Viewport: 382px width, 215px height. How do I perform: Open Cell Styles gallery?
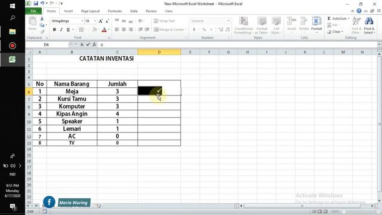pyautogui.click(x=276, y=25)
